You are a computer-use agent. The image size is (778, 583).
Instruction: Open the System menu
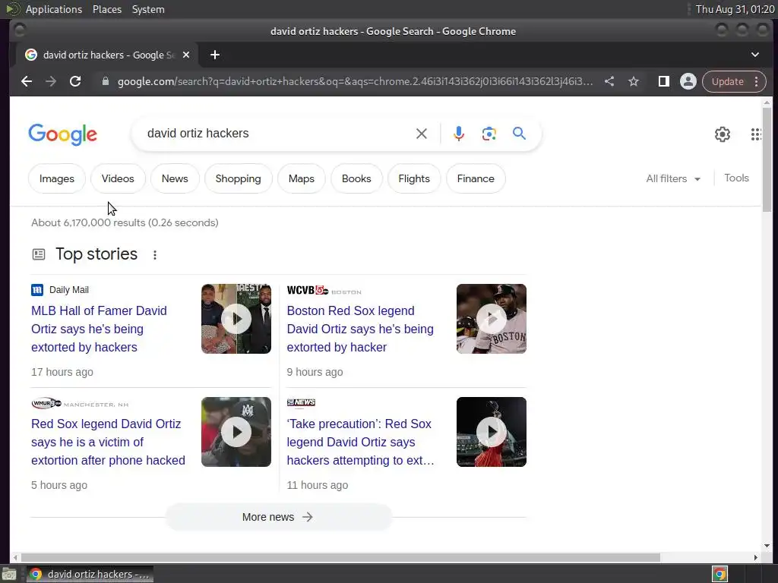pyautogui.click(x=148, y=9)
